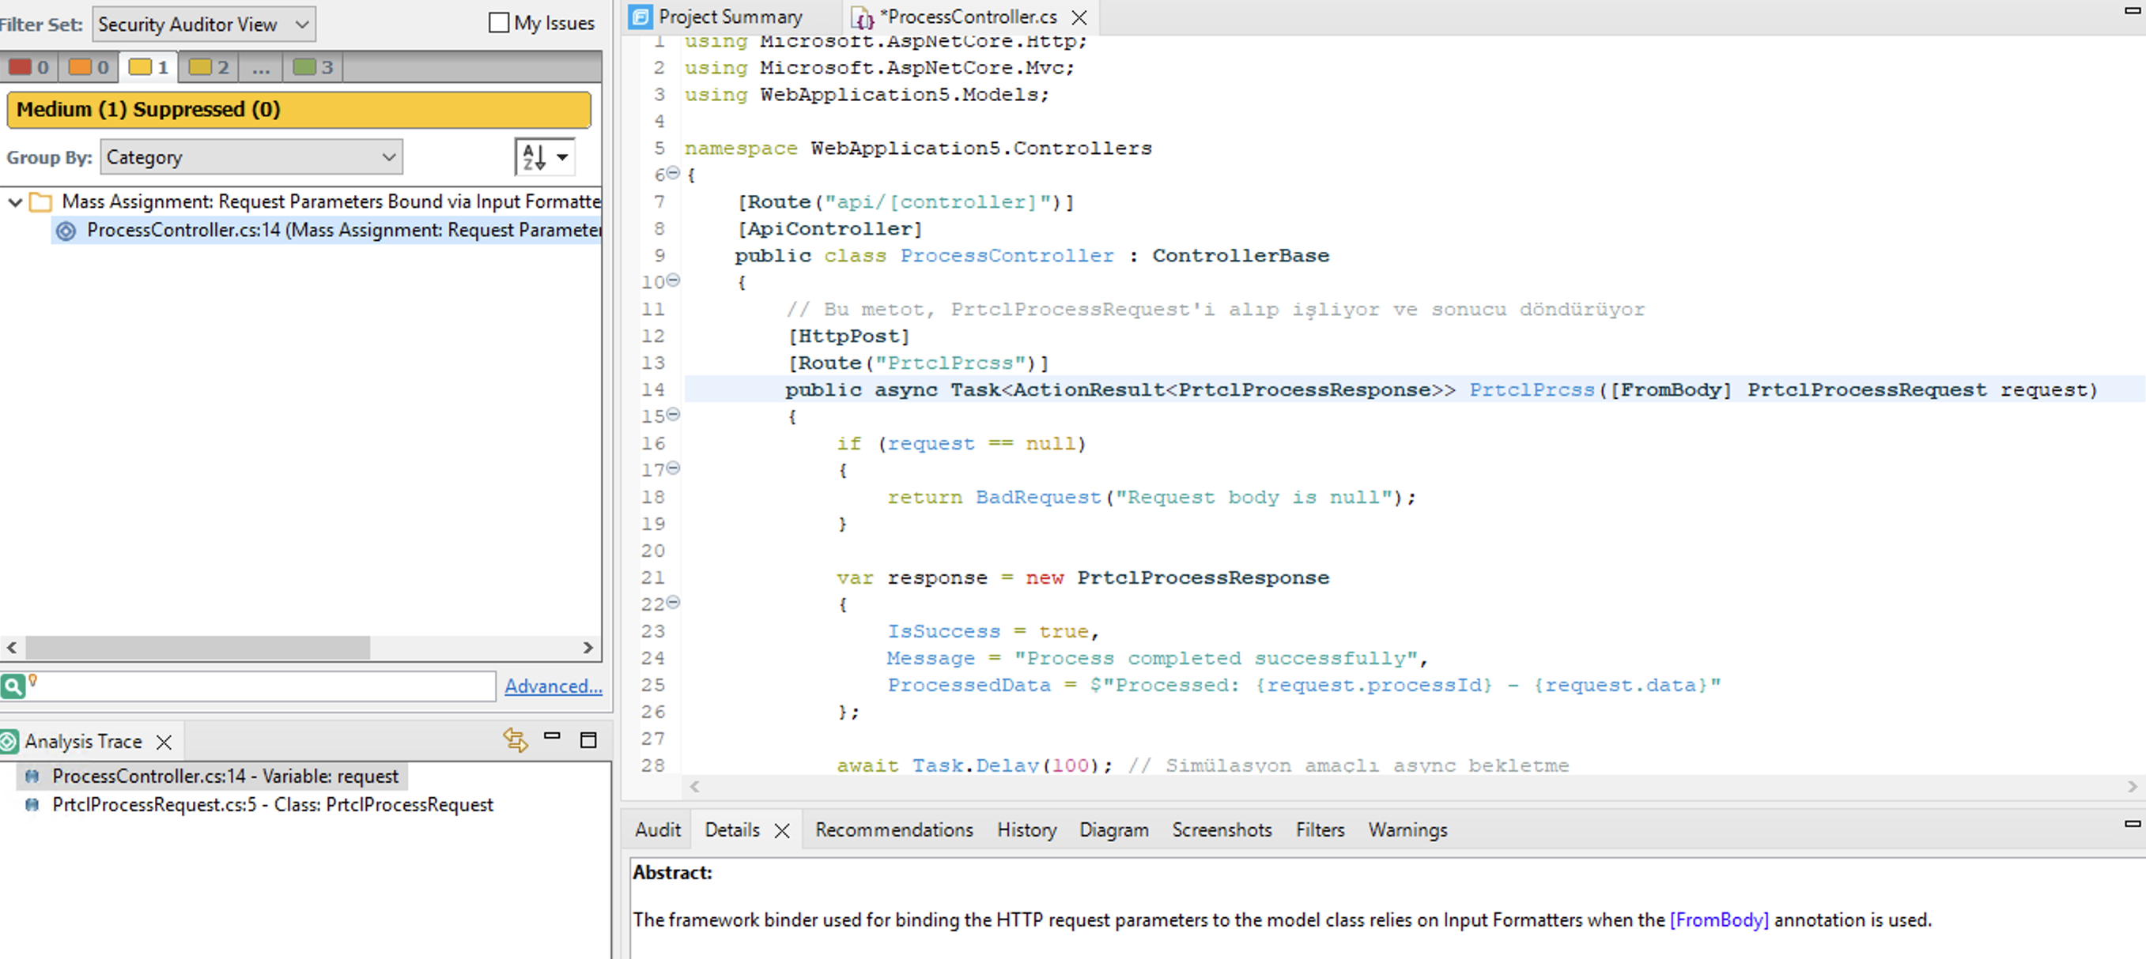Click the A-Z sort order icon
The width and height of the screenshot is (2146, 959).
pyautogui.click(x=534, y=157)
